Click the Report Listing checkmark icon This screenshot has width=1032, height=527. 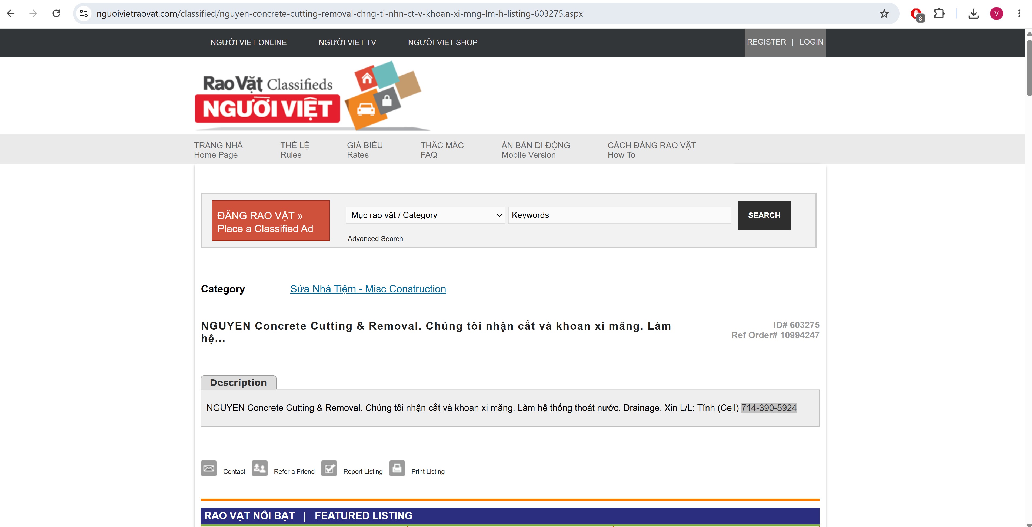point(329,468)
